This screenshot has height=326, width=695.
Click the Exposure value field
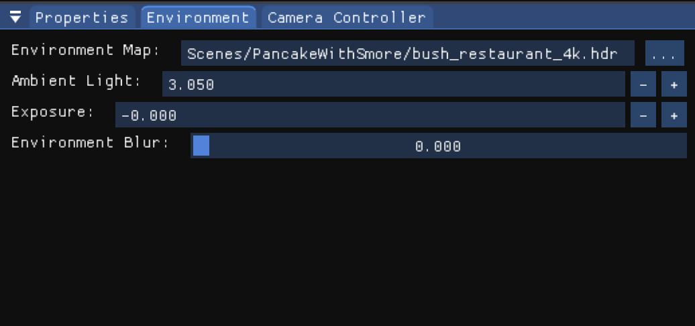pos(370,115)
